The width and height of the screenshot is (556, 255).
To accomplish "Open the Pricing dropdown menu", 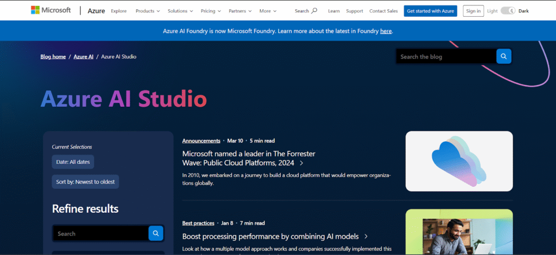I will click(x=212, y=11).
